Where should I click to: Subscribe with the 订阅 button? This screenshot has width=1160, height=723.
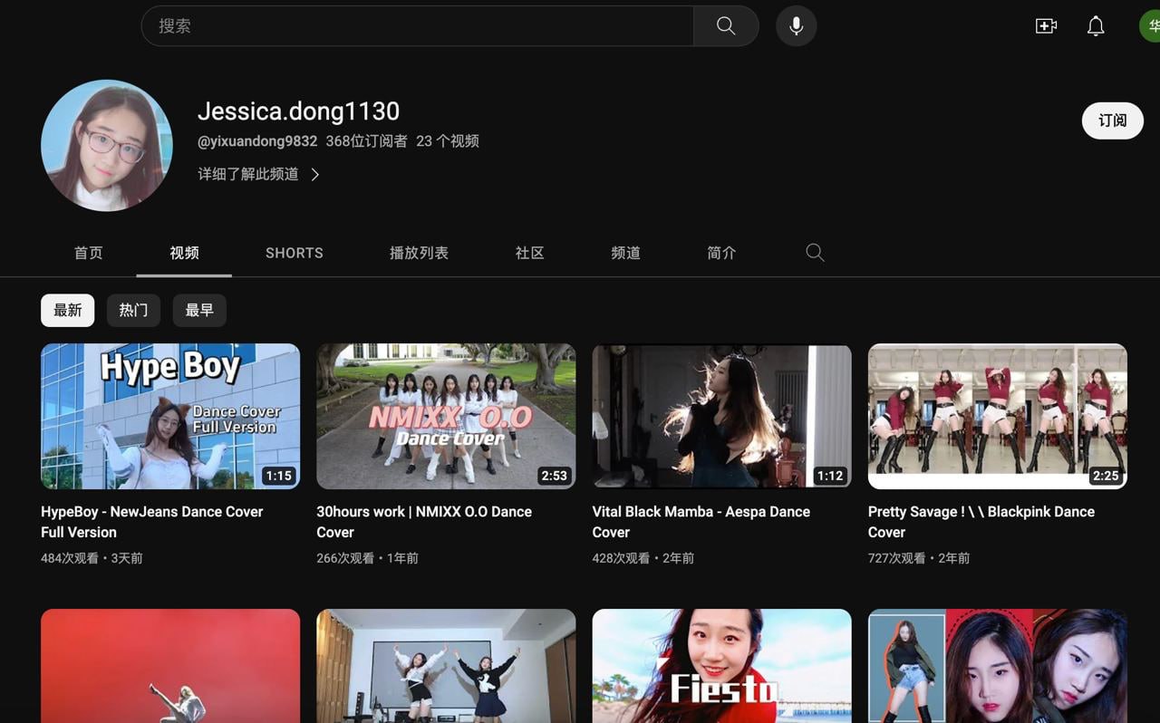coord(1112,120)
